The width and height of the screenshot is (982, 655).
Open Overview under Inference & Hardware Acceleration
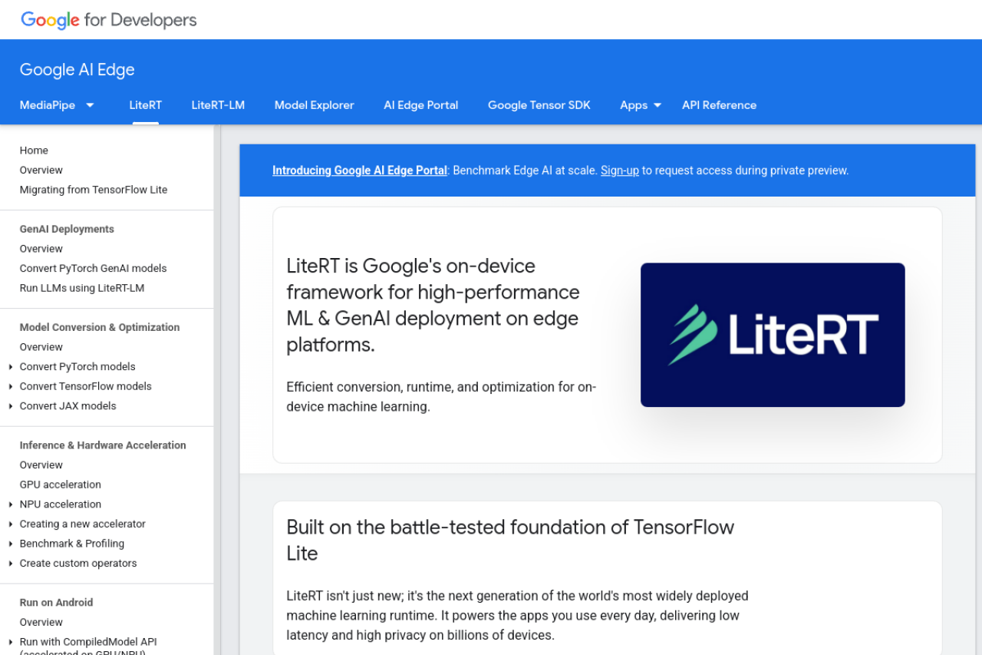41,465
